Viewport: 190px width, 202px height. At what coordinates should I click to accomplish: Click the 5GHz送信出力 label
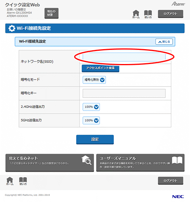(31, 120)
